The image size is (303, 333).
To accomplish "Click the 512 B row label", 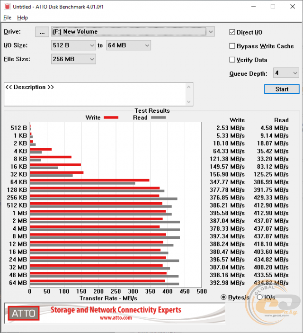I will point(19,128).
